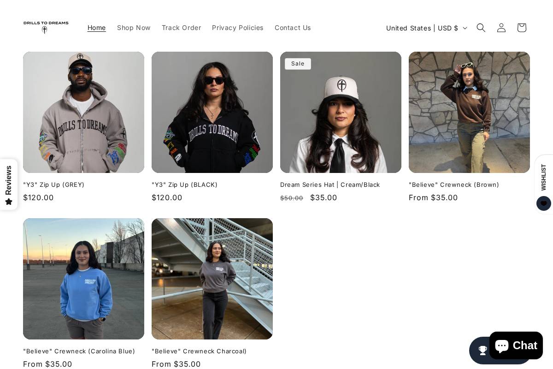Image resolution: width=553 pixels, height=369 pixels.
Task: Go to the Home menu item
Action: [96, 28]
